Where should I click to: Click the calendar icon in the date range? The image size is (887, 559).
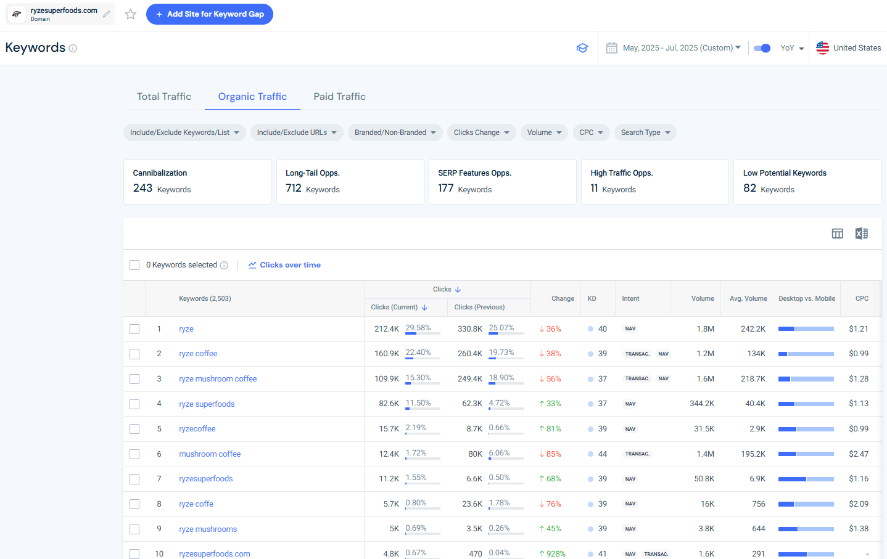[611, 47]
